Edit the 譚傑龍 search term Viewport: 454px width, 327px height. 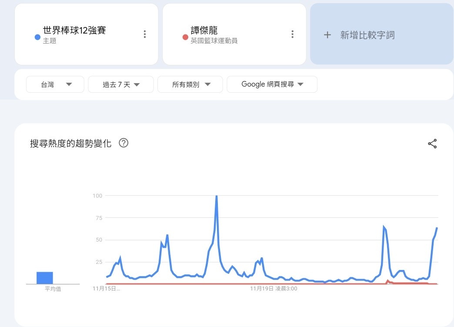coord(204,30)
